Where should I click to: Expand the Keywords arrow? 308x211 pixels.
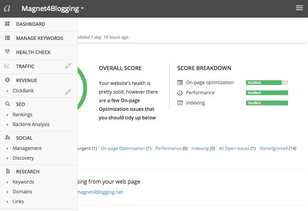pos(7,182)
